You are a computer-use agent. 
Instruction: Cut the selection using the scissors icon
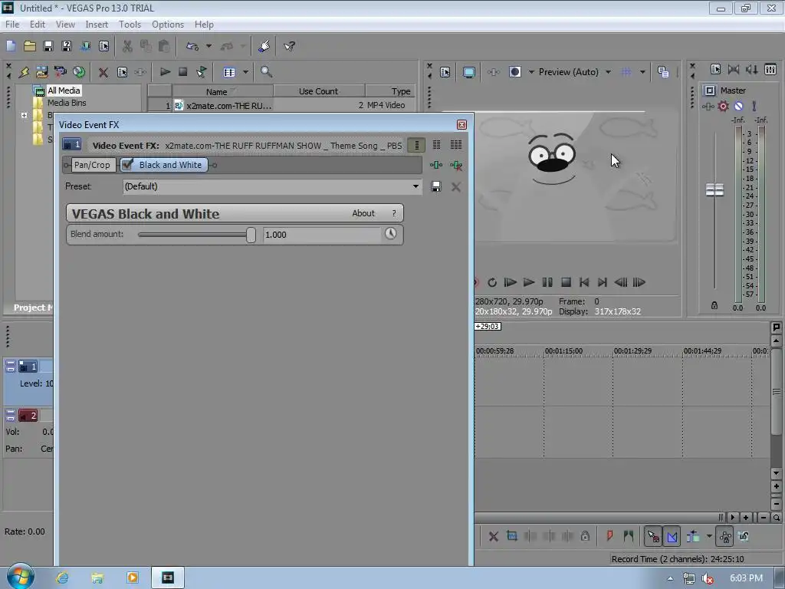(x=127, y=47)
